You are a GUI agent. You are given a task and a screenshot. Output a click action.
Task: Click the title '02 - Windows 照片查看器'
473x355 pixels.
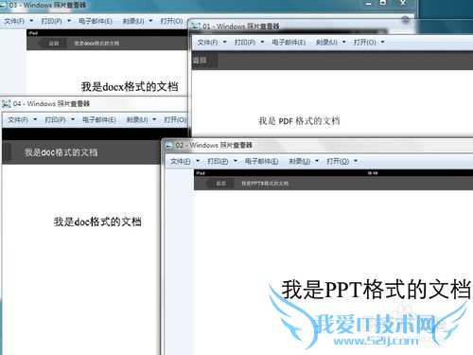[214, 145]
